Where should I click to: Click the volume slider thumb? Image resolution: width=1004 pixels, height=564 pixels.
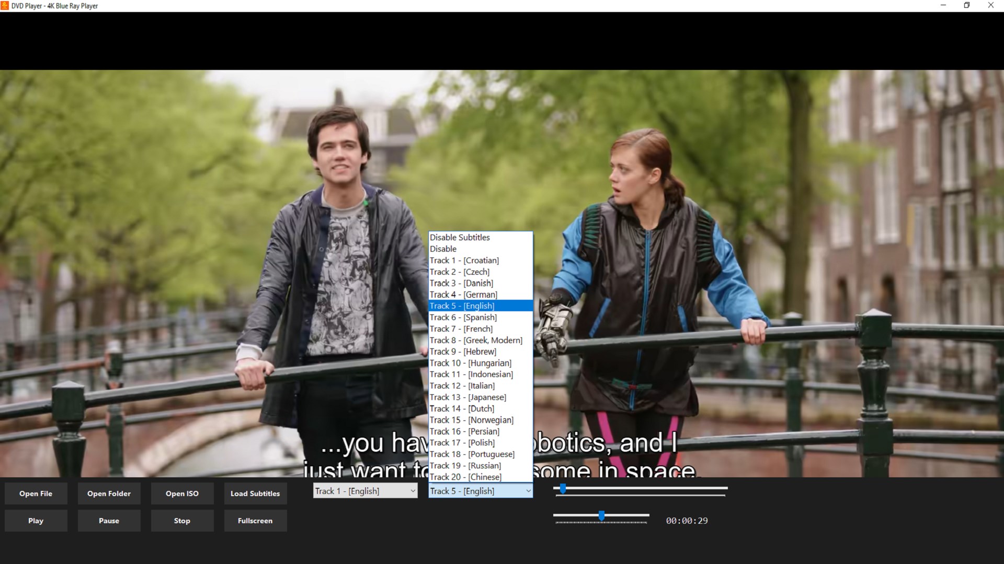[601, 516]
